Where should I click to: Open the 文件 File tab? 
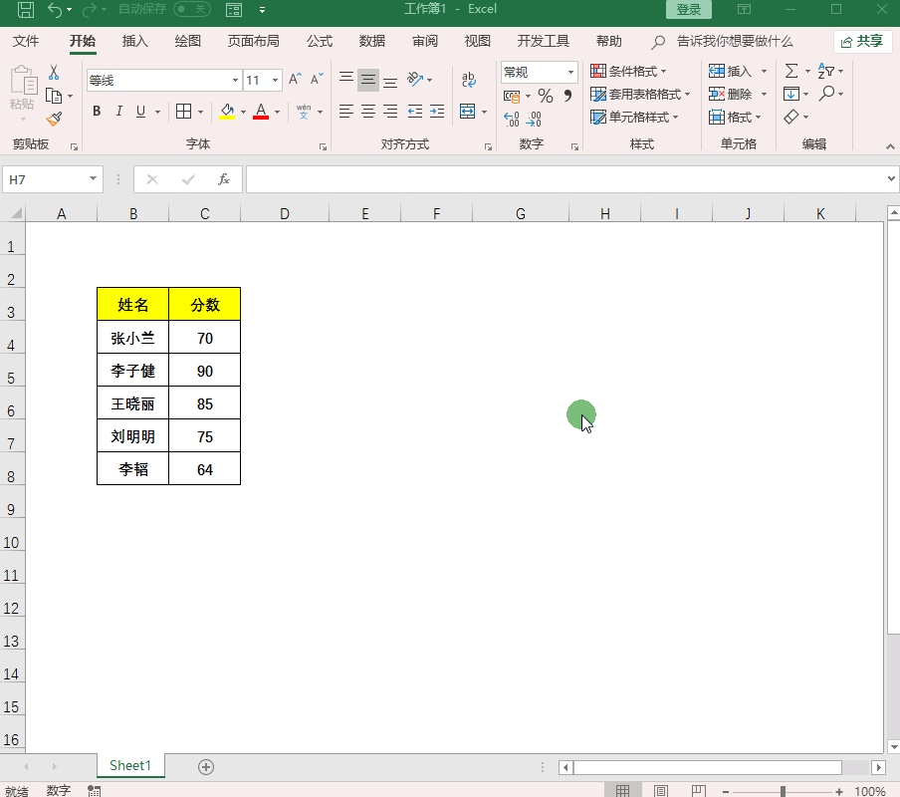pyautogui.click(x=26, y=41)
